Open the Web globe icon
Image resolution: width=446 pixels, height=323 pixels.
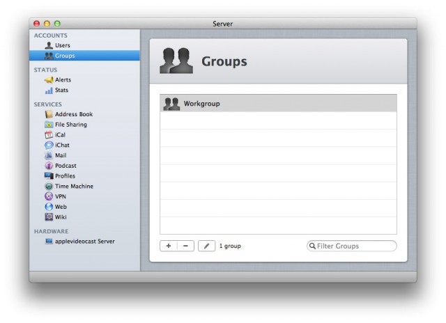(x=49, y=207)
